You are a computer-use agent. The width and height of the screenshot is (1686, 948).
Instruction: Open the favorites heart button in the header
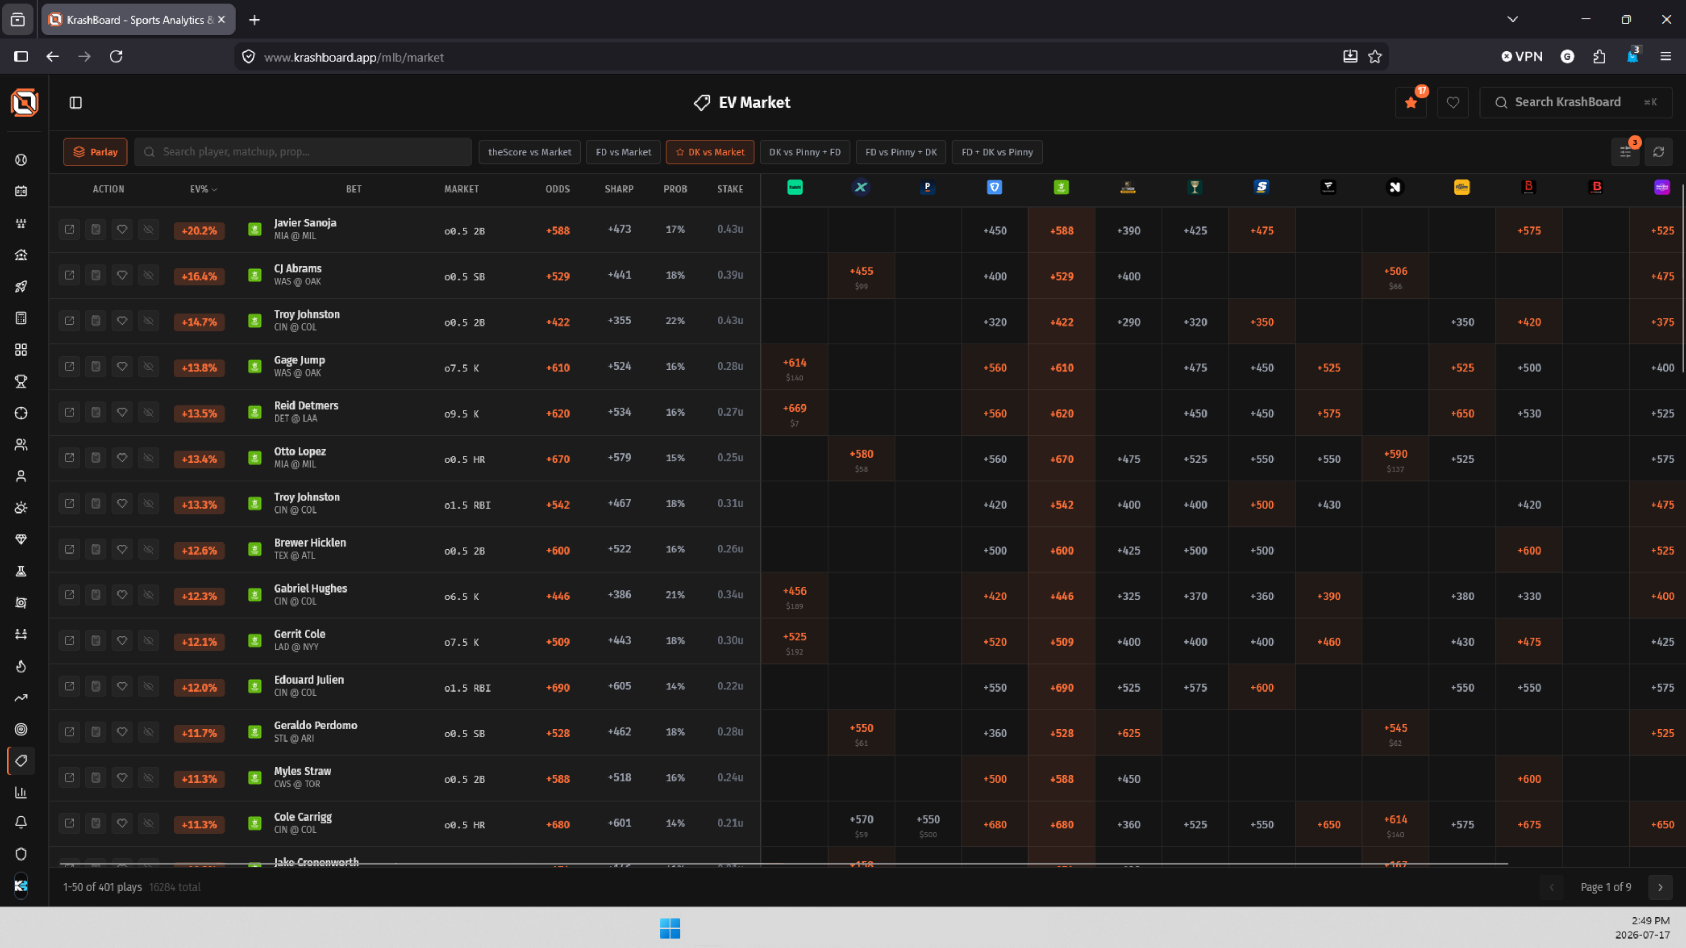click(1453, 103)
